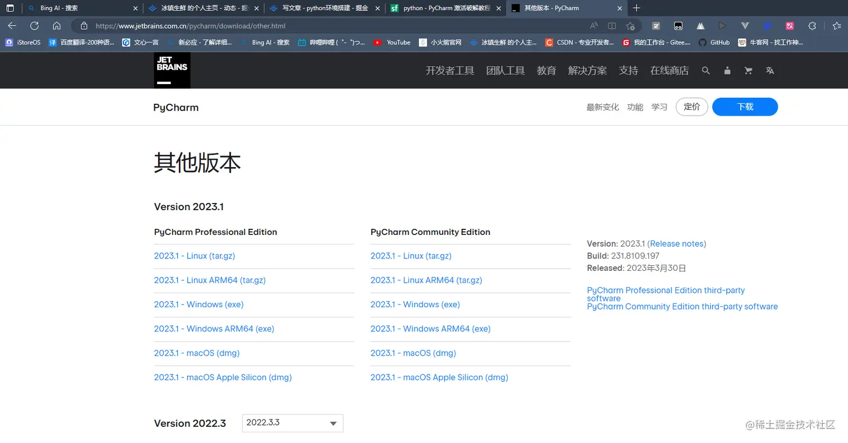Download Community 2023.1 macOS (dmg)
The width and height of the screenshot is (848, 443).
pos(413,353)
